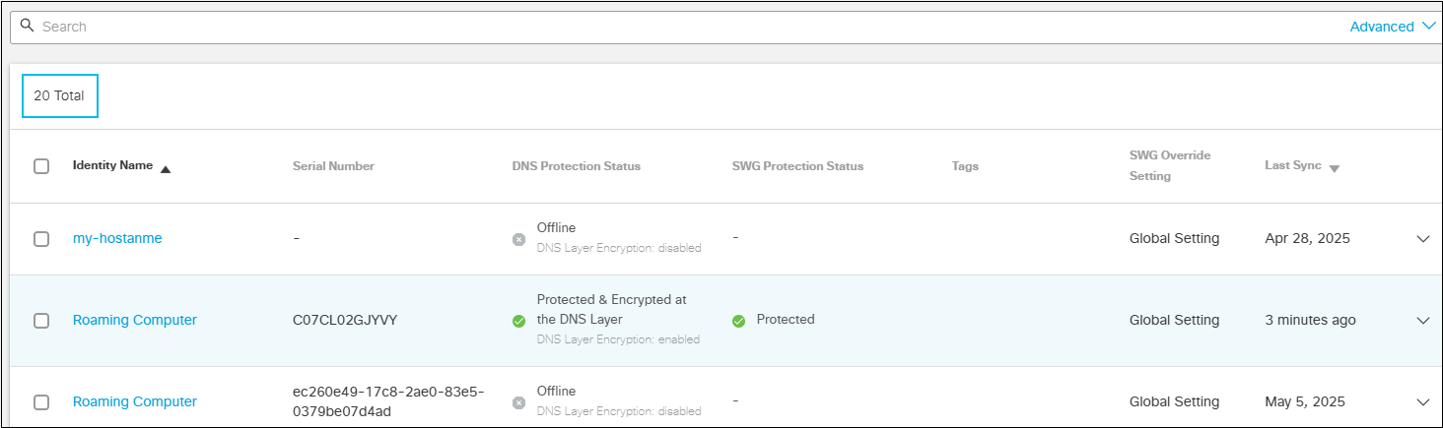This screenshot has height=428, width=1443.
Task: Click Identity Name ascending sort arrow
Action: coord(166,169)
